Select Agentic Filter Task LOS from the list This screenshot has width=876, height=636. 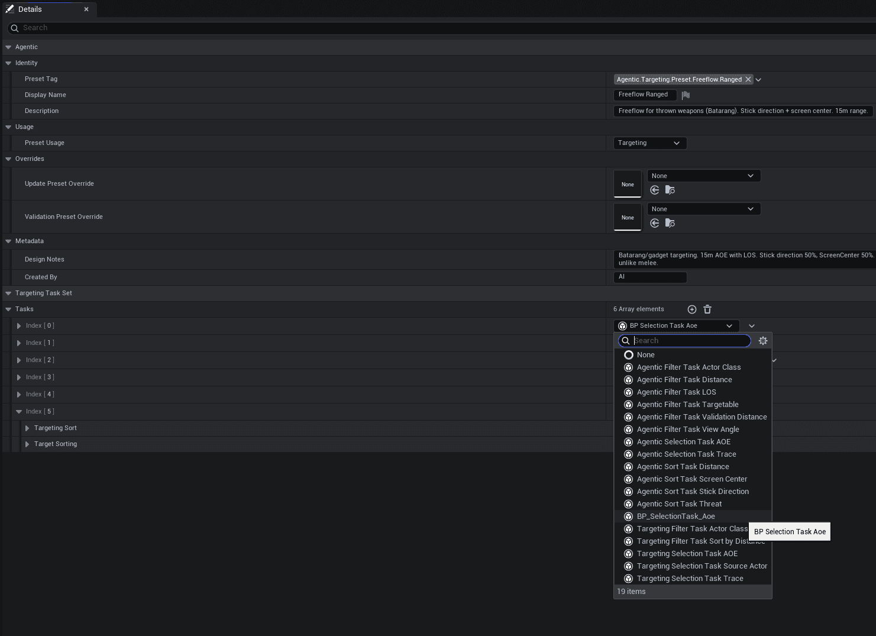pos(676,392)
